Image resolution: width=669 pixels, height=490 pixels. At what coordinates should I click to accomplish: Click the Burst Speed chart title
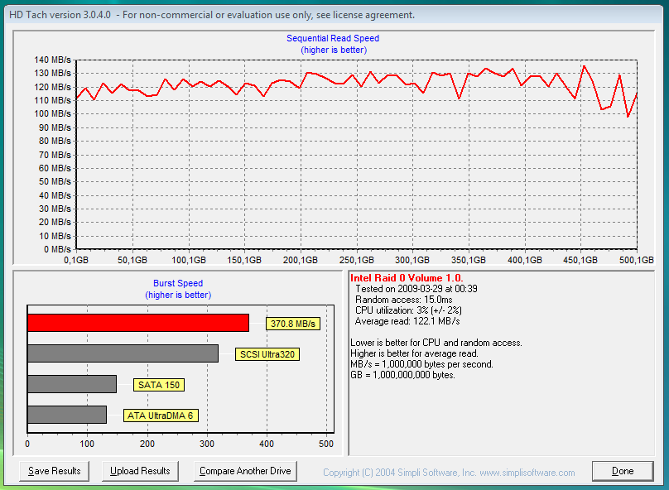pos(178,284)
